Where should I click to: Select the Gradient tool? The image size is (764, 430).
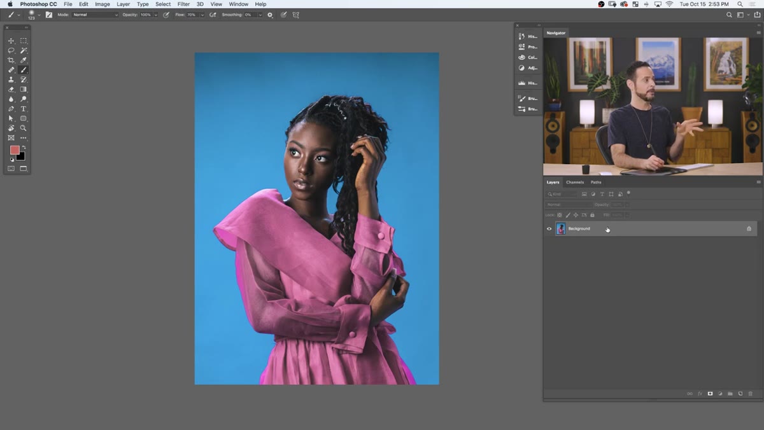coord(24,89)
